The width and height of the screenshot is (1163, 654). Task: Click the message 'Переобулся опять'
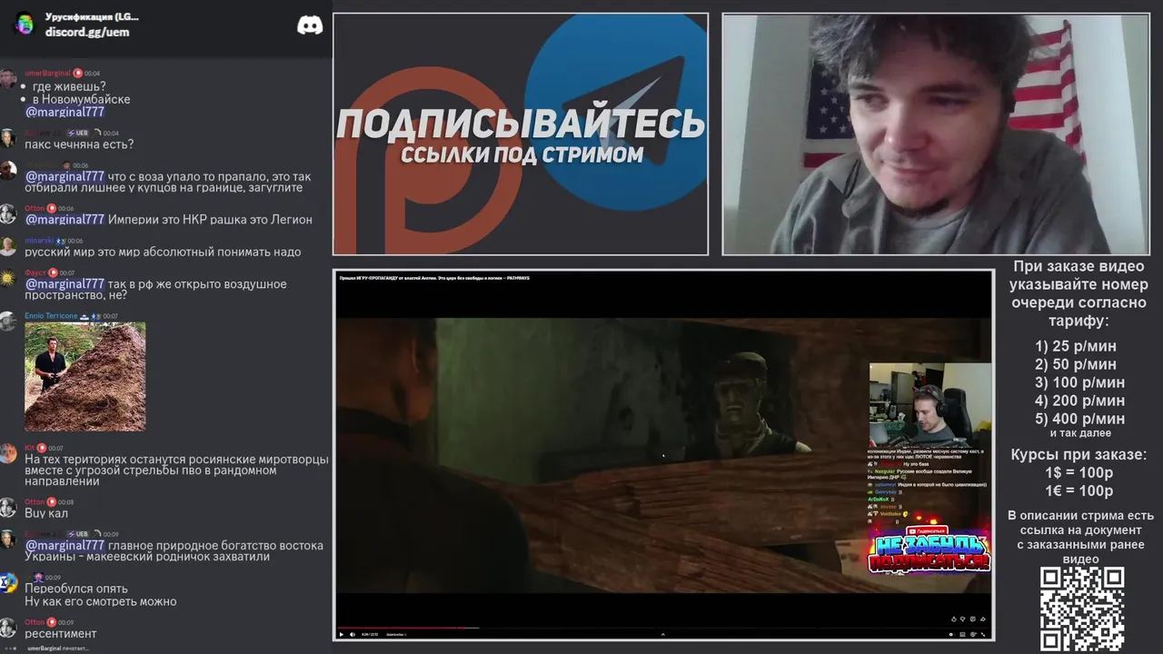76,589
